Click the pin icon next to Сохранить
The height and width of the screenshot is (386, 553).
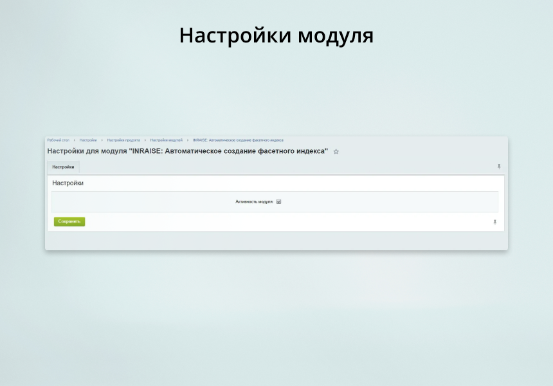tap(494, 222)
